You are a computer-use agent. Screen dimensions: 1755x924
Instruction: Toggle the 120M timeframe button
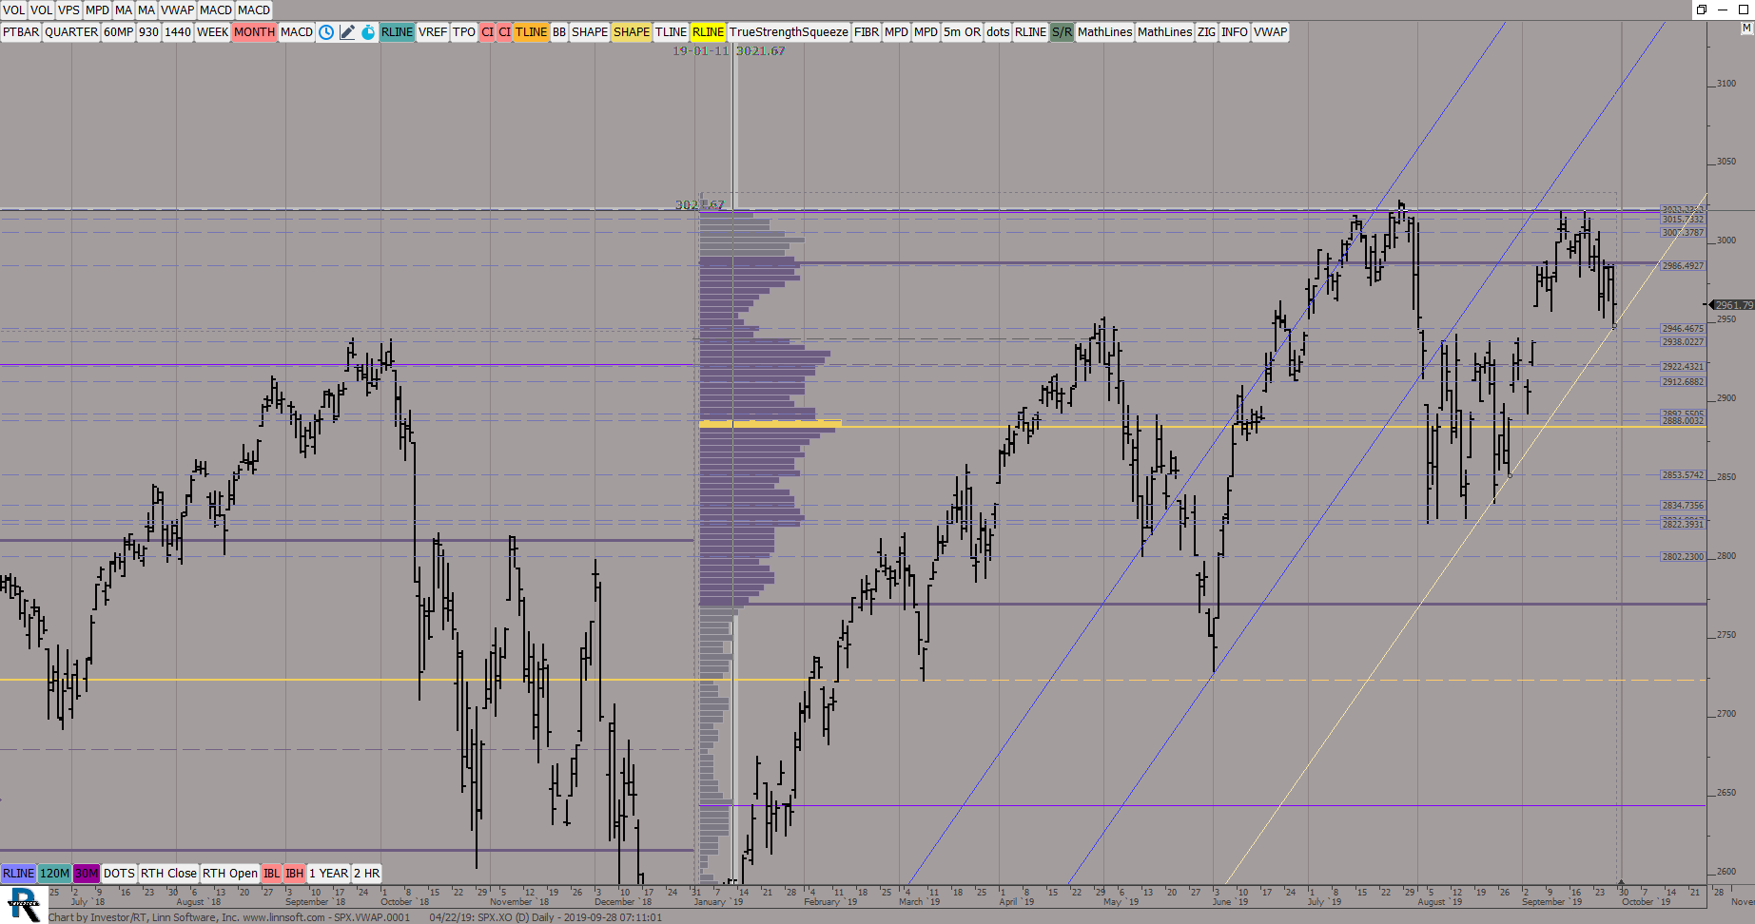coord(54,874)
